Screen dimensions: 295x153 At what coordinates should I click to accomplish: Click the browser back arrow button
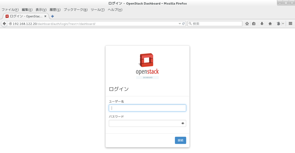4,24
